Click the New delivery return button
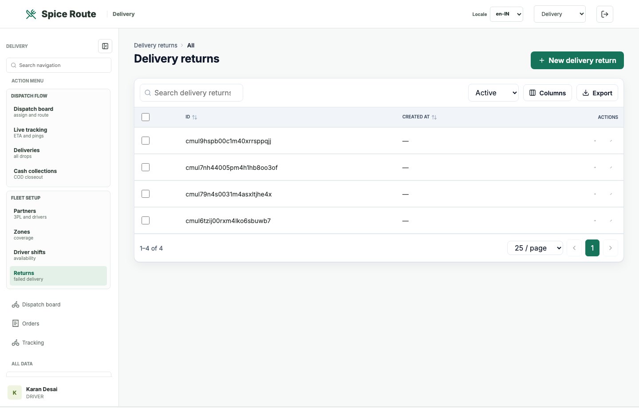The width and height of the screenshot is (639, 408). coord(577,60)
